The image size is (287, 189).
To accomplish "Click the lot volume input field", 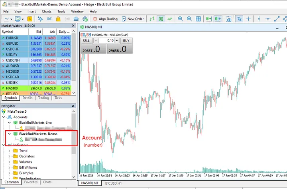I will [x=106, y=40].
